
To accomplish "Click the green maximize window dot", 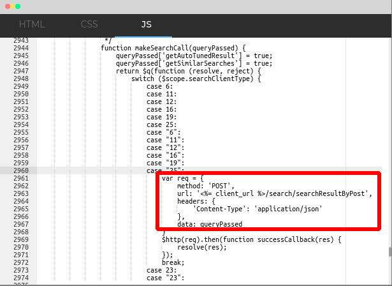I will (18, 6).
